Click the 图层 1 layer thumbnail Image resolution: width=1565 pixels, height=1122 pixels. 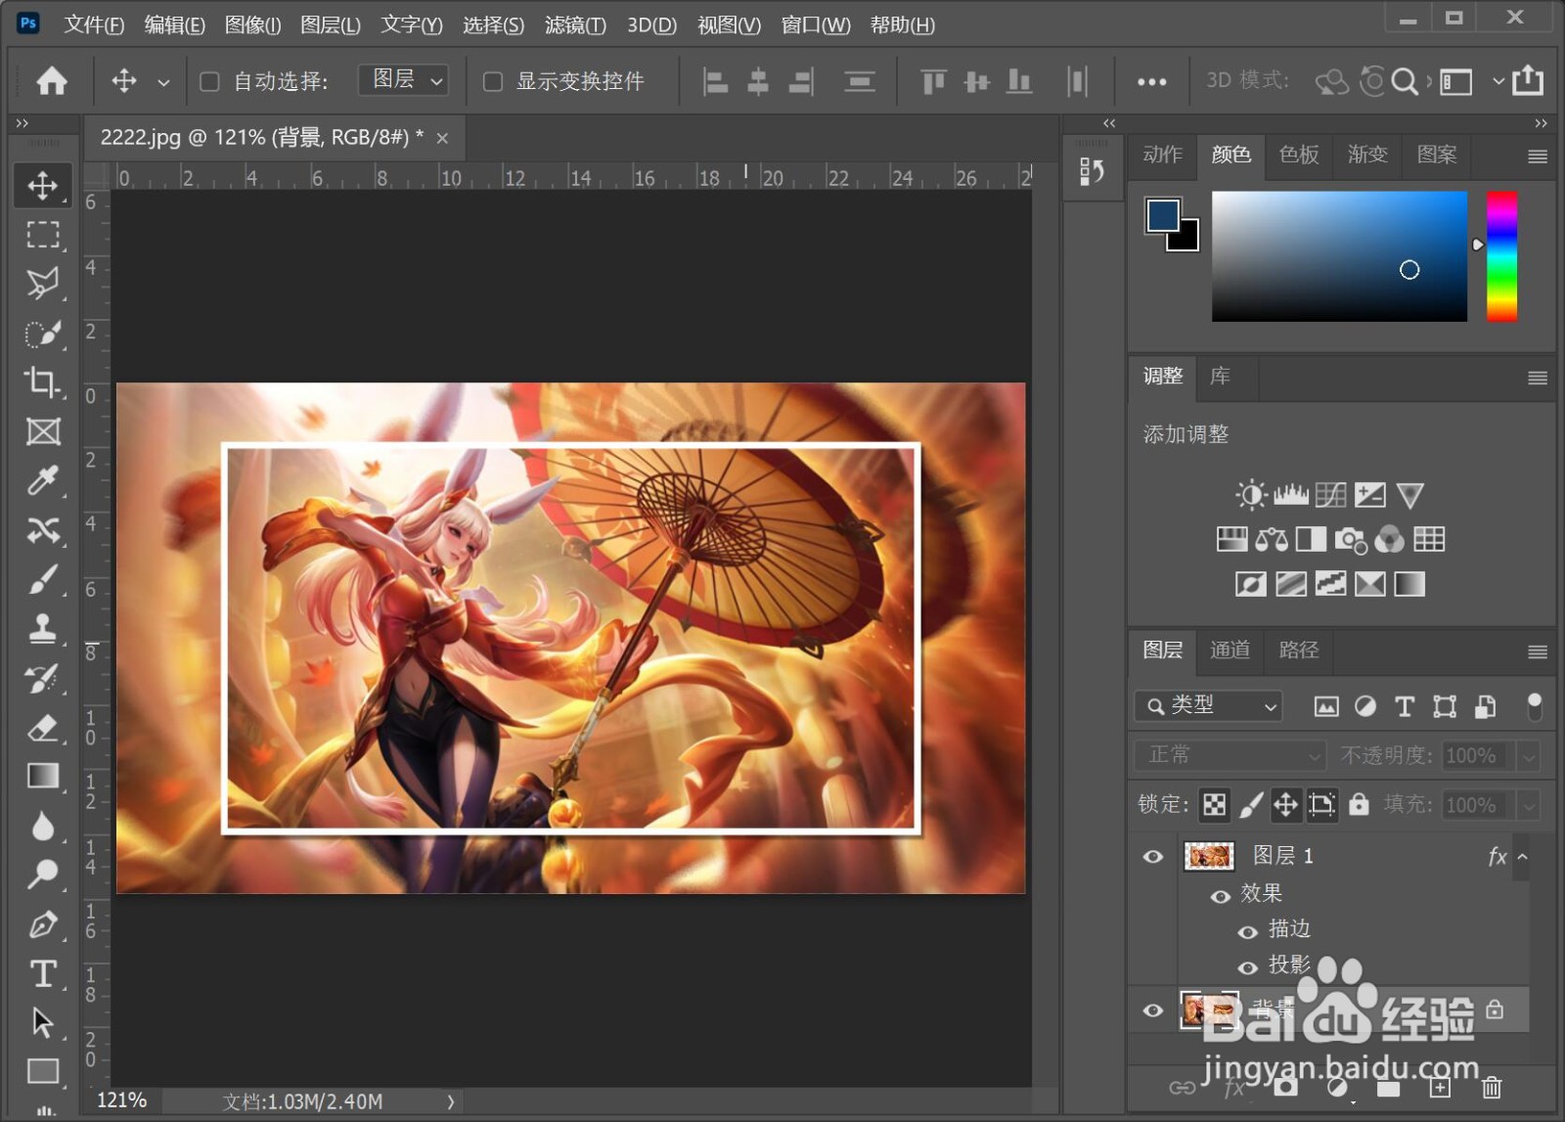pos(1209,856)
